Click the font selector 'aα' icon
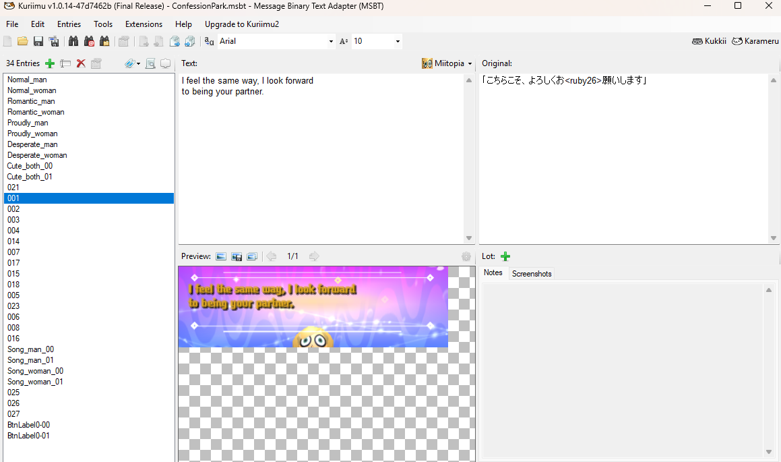 click(x=209, y=41)
